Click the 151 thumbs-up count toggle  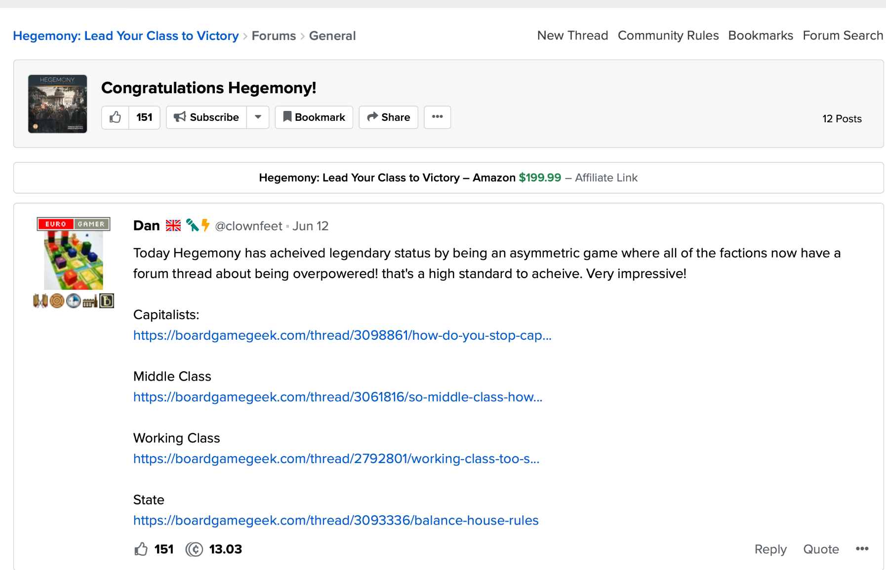pyautogui.click(x=144, y=117)
